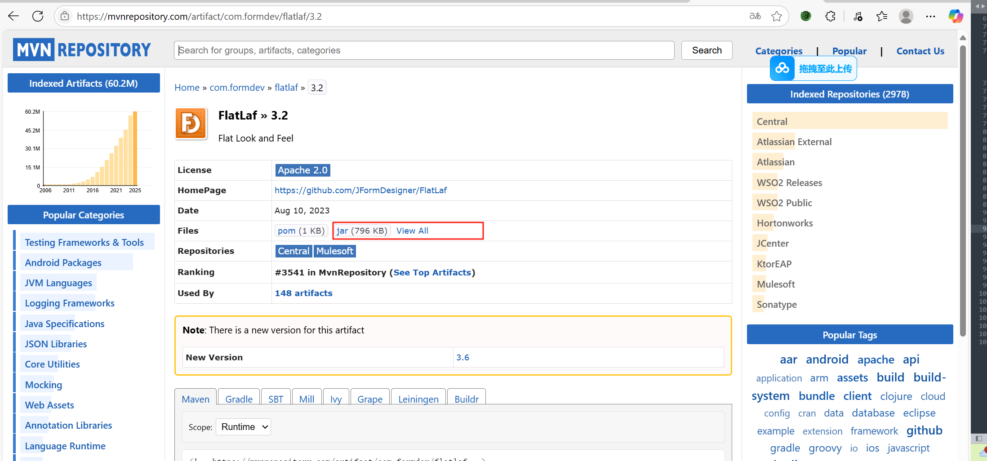Click the MVN Repository logo
Viewport: 987px width, 461px height.
click(x=82, y=49)
